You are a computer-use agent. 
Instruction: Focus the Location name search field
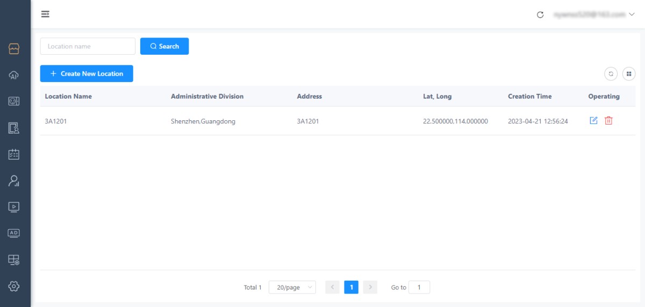click(x=88, y=46)
